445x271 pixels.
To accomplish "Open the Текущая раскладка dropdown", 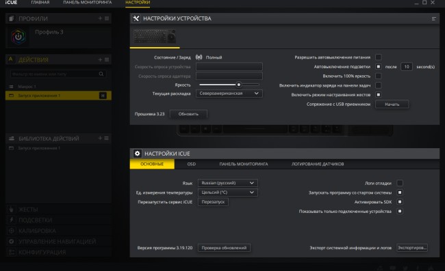I will (x=229, y=94).
